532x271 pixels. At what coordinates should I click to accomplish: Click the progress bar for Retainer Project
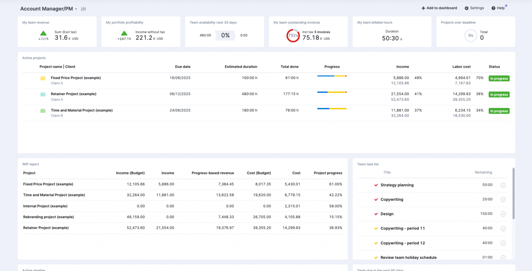click(331, 92)
